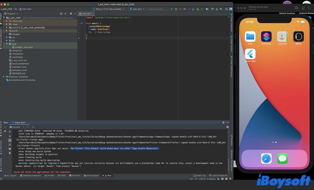Screen dimensions: 314x190
Task: Open flutter_app on the simulator home screen
Action: point(250,54)
